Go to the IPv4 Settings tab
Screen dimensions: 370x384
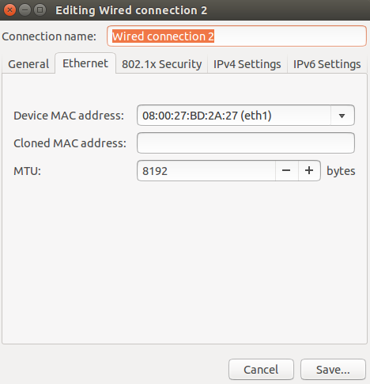[247, 64]
